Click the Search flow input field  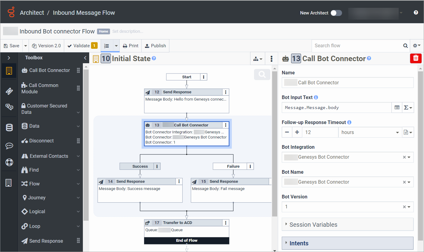pyautogui.click(x=357, y=46)
